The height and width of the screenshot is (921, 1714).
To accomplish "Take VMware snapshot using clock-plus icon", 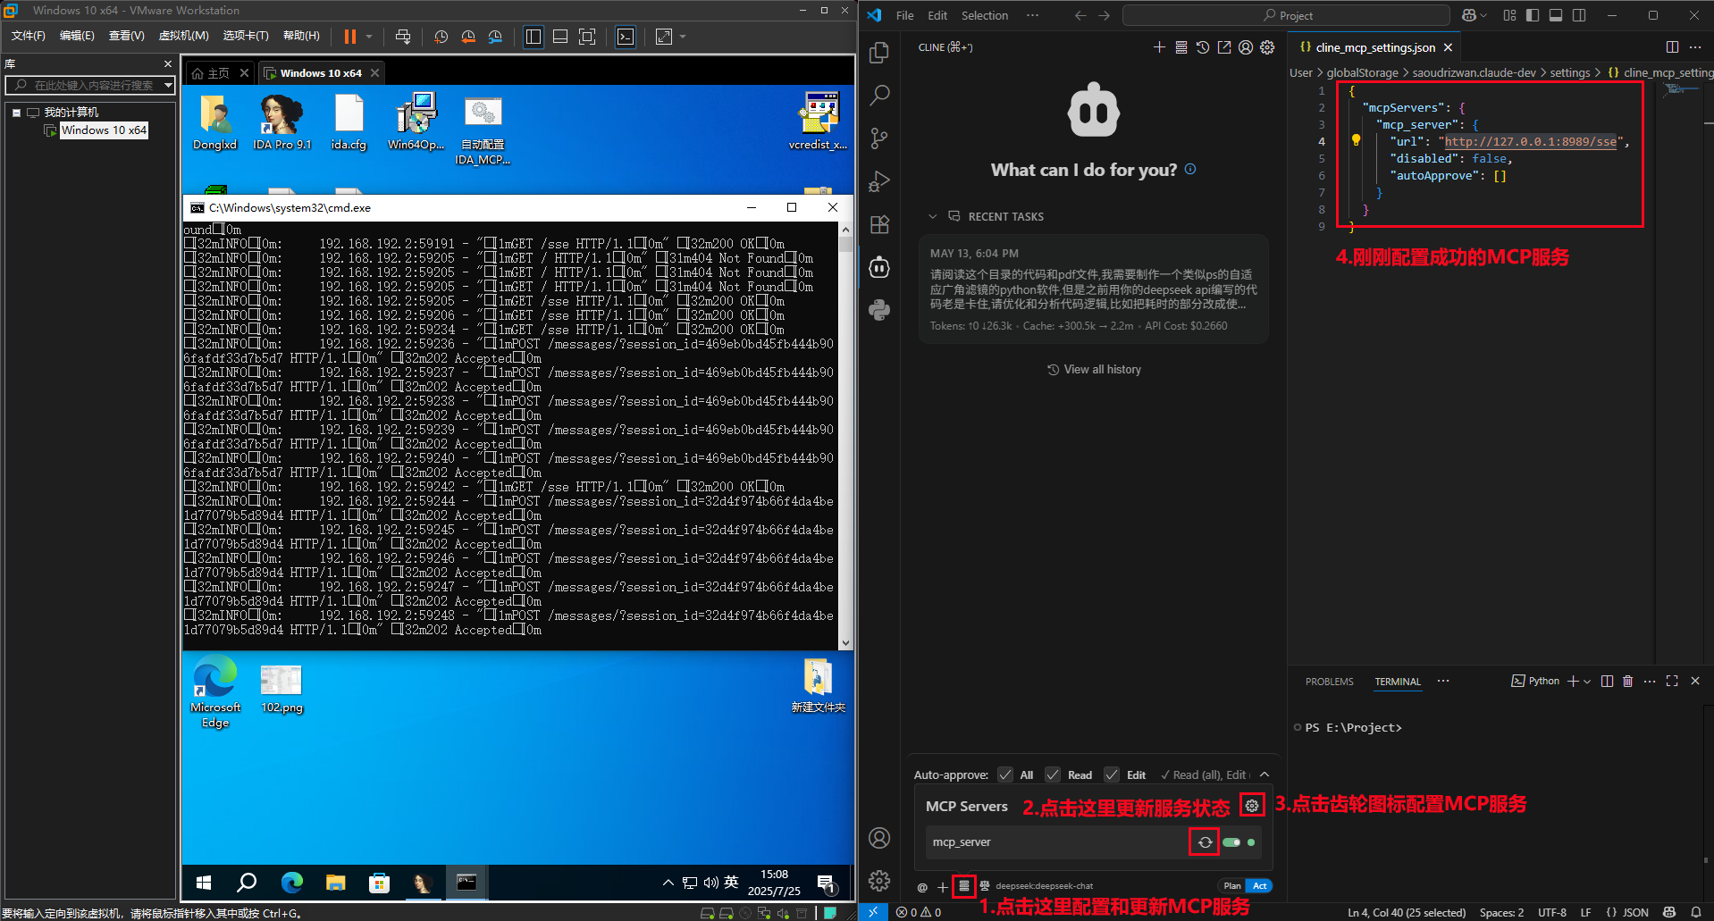I will coord(441,37).
